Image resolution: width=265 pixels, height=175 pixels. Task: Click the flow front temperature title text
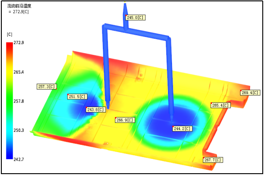pos(19,6)
